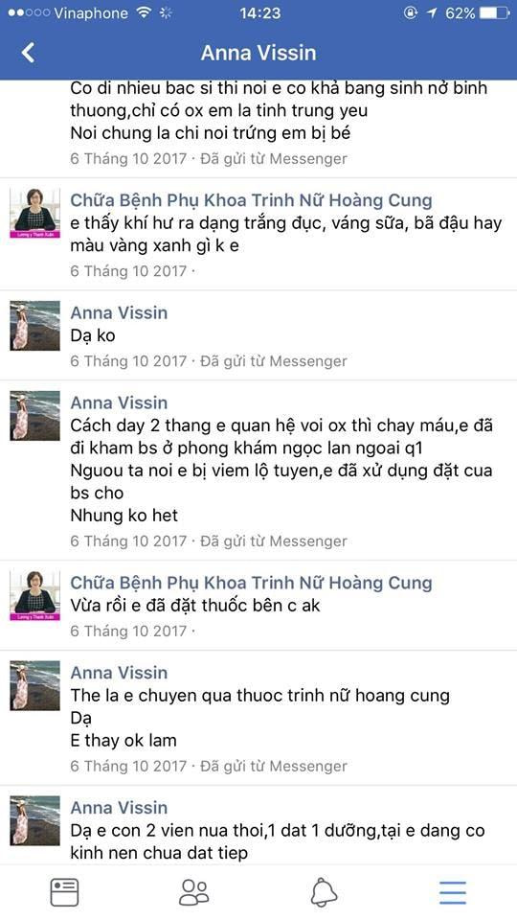517x920 pixels.
Task: Open the Friends tab icon
Action: pos(194,892)
